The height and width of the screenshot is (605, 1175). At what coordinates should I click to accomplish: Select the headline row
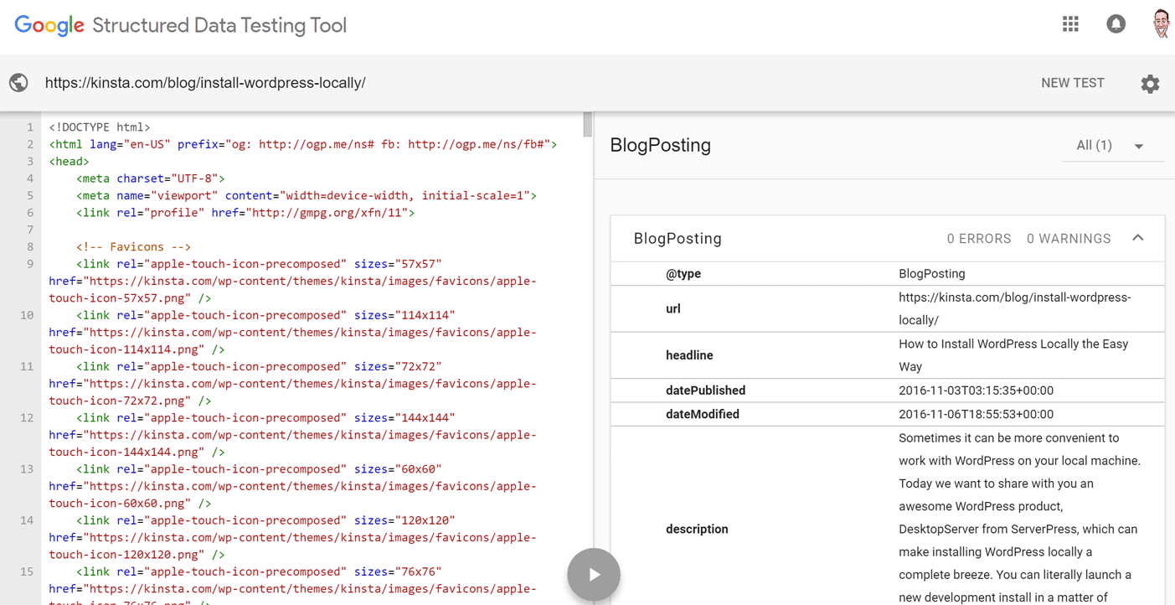click(887, 355)
